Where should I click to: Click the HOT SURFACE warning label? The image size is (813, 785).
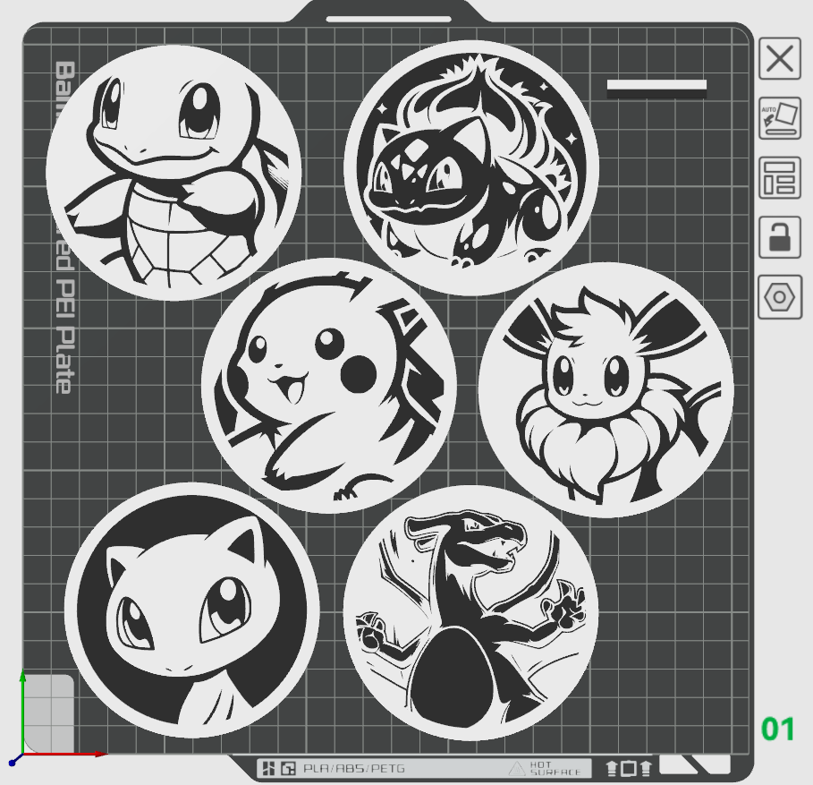coord(546,768)
